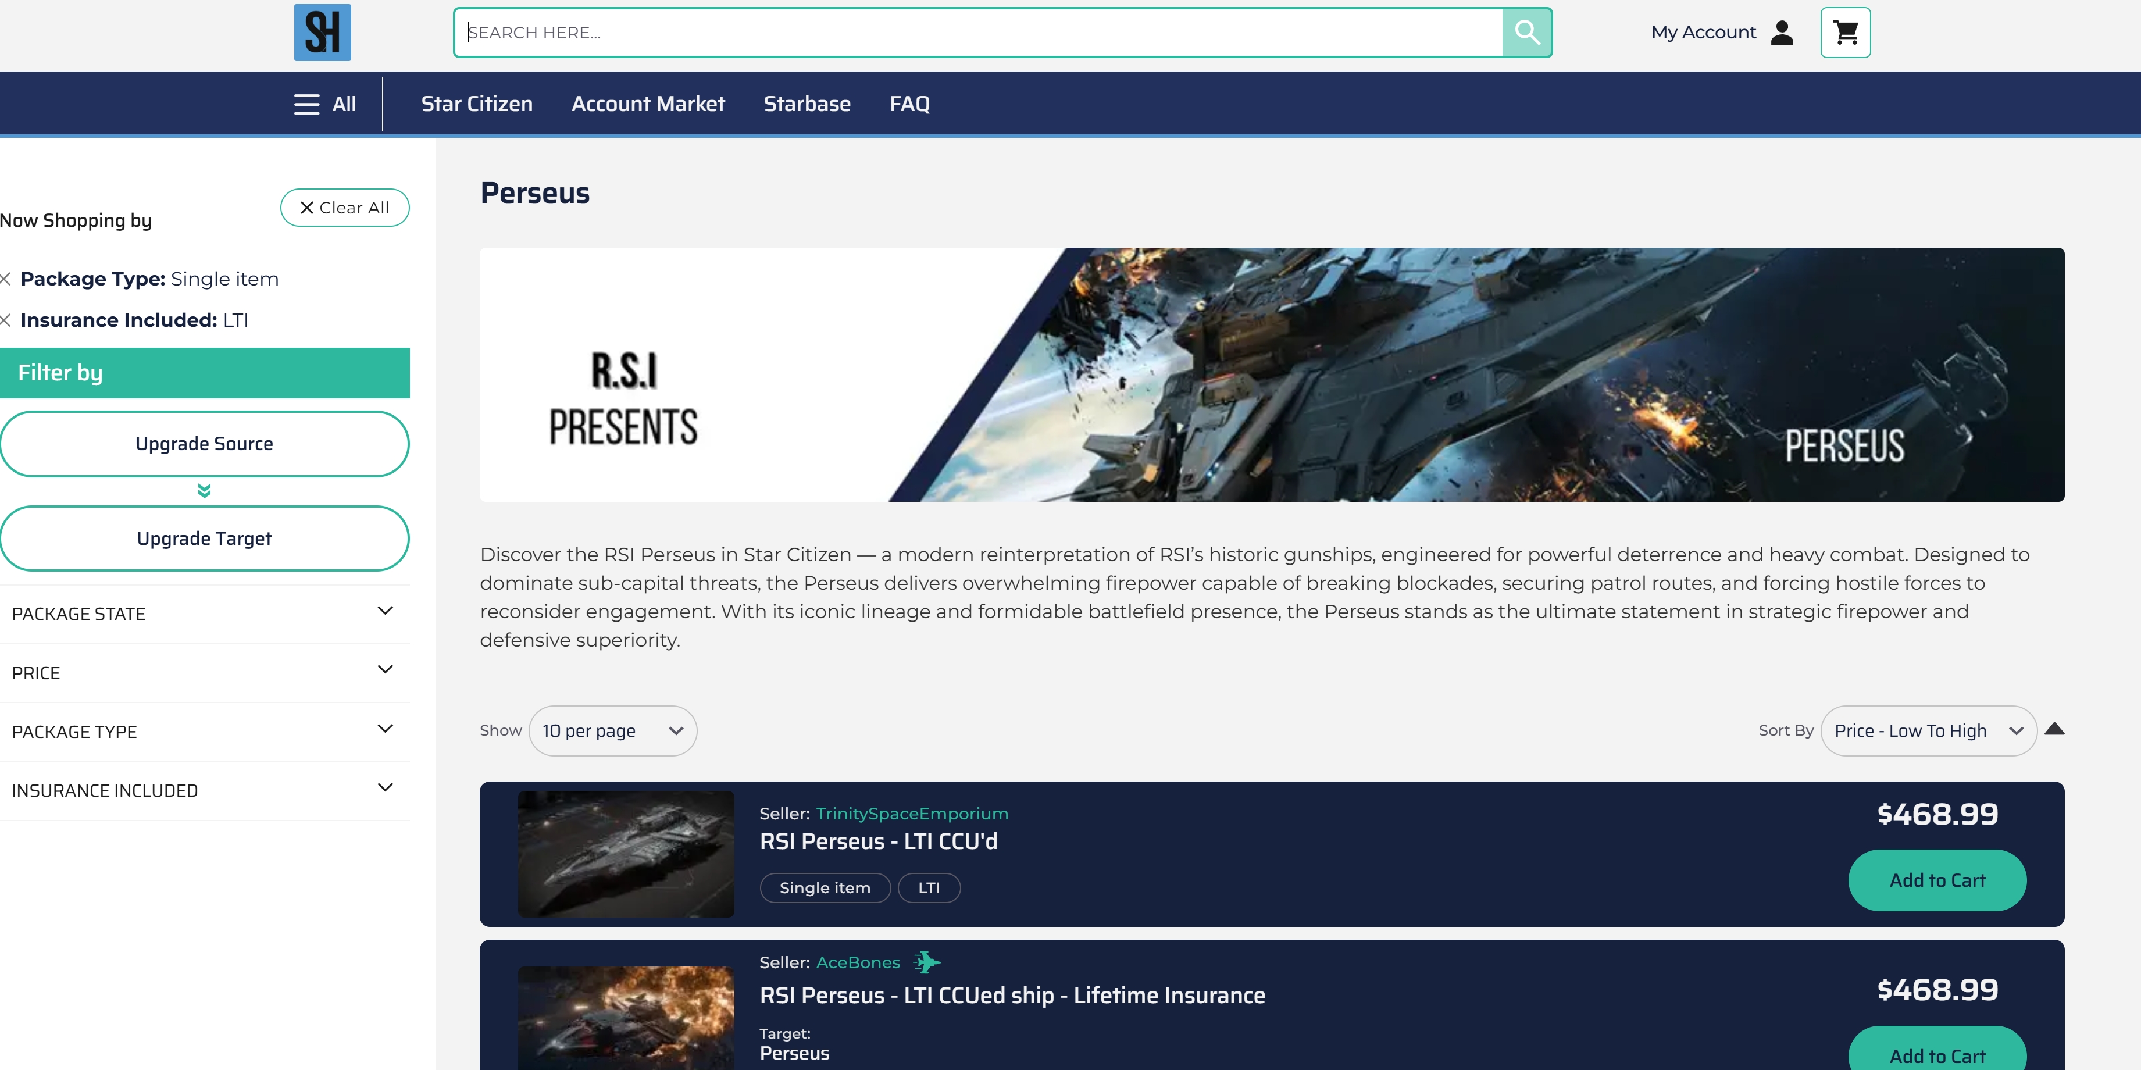Click the search magnifier button
The image size is (2141, 1070).
1527,33
